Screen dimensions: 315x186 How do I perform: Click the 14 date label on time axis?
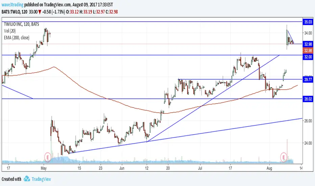click(301, 168)
